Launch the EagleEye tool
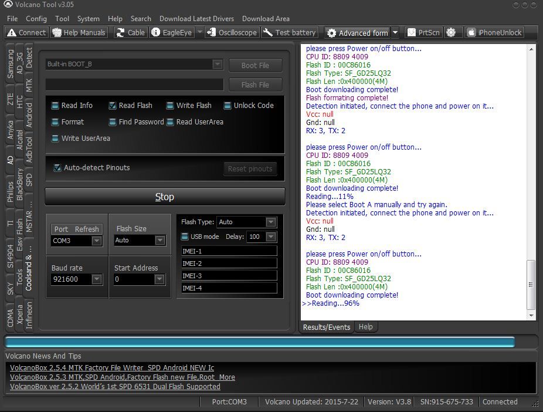The image size is (543, 412). pos(172,33)
